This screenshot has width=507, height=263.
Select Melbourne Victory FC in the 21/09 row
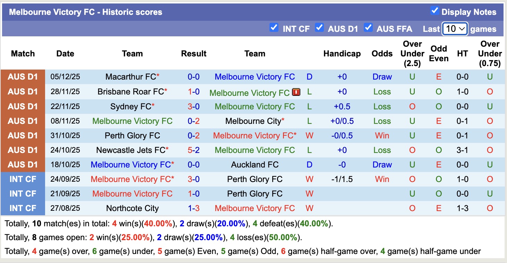(x=132, y=193)
